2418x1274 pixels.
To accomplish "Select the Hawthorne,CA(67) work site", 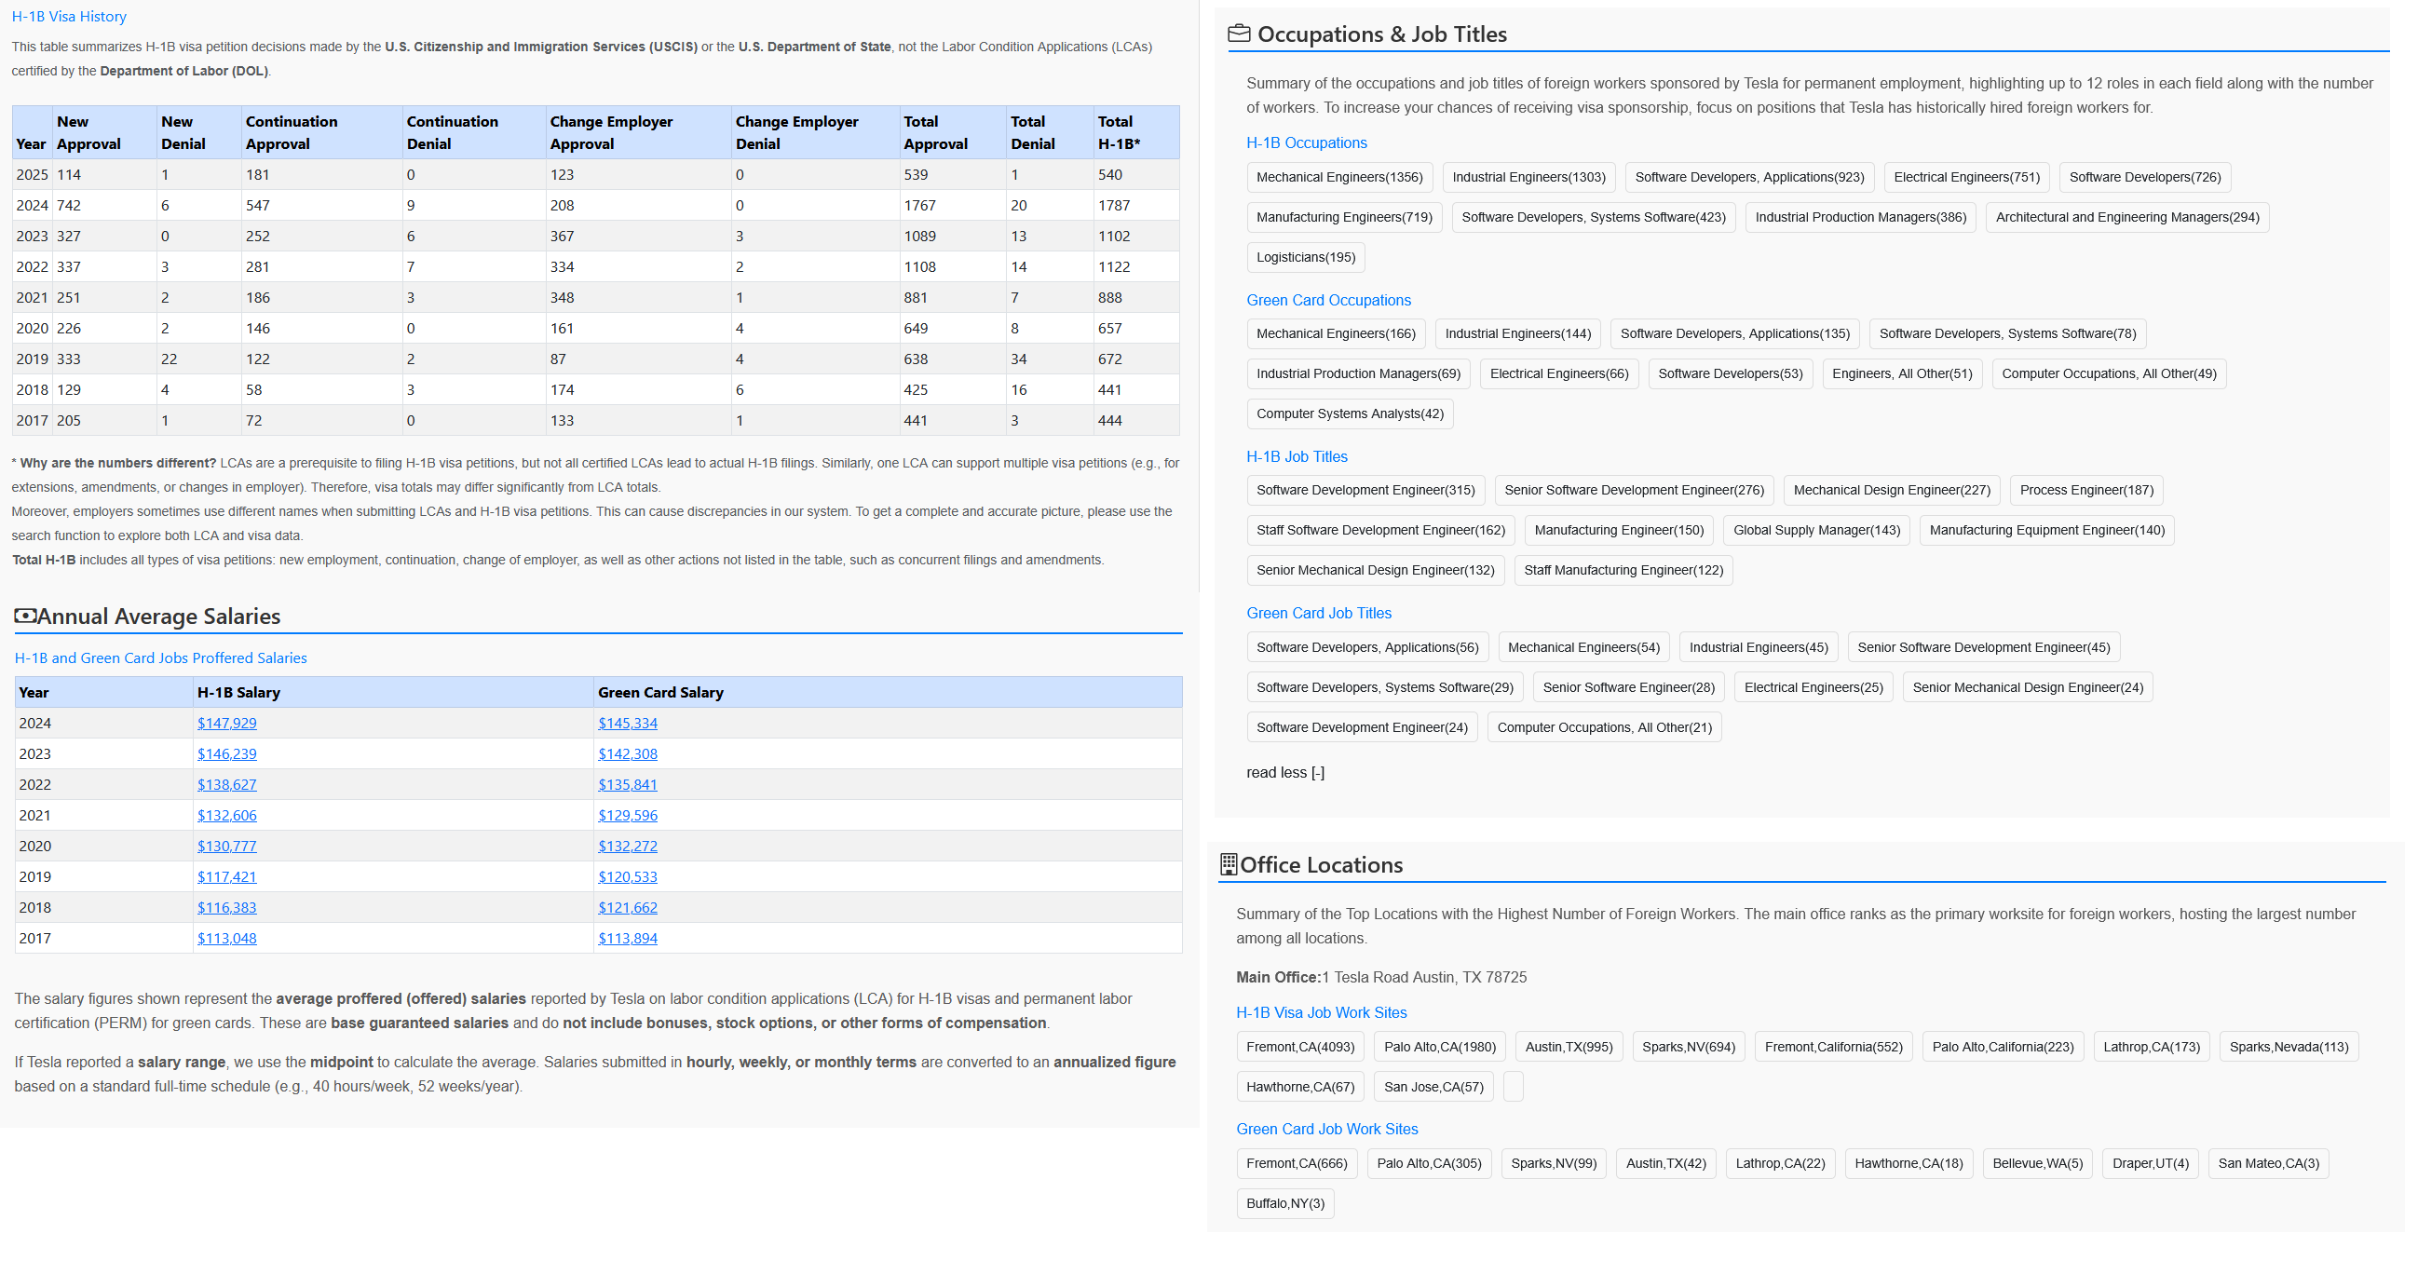I will (1300, 1087).
